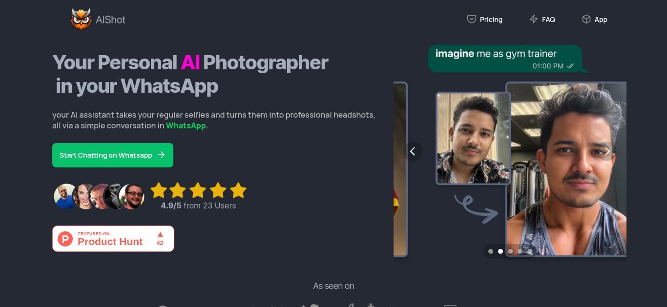Open the FAQ nav link
The height and width of the screenshot is (307, 667).
coord(542,20)
